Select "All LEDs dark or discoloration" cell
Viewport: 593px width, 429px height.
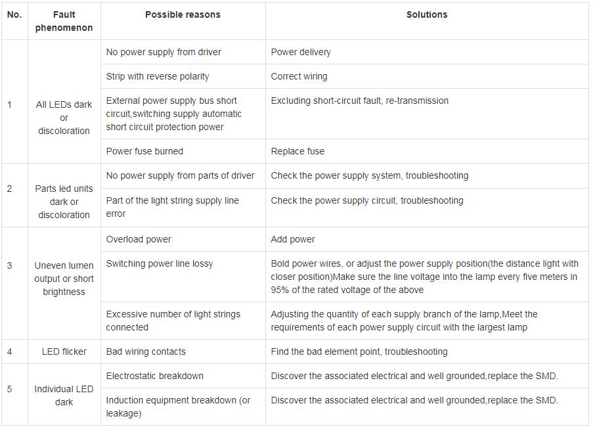[x=64, y=118]
